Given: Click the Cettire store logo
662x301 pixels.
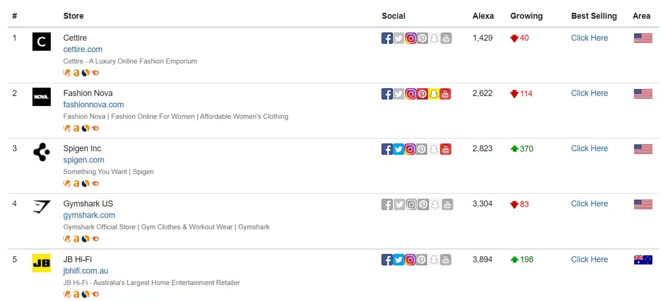Looking at the screenshot, I should (x=42, y=42).
